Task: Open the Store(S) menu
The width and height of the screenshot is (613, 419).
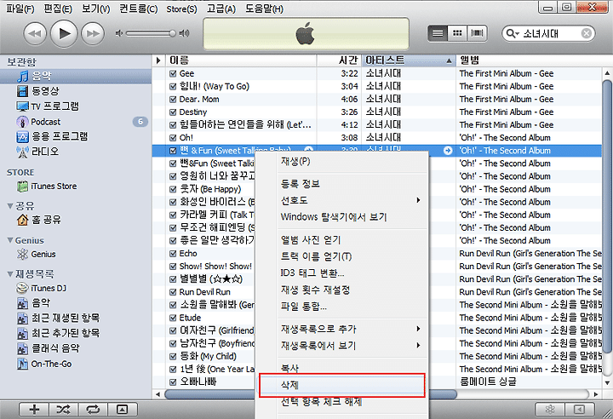Action: (x=181, y=9)
